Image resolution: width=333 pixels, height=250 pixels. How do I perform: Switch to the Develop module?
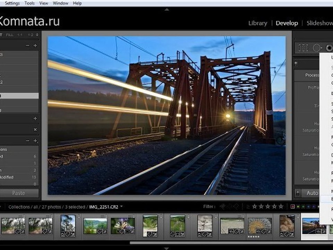coord(287,23)
